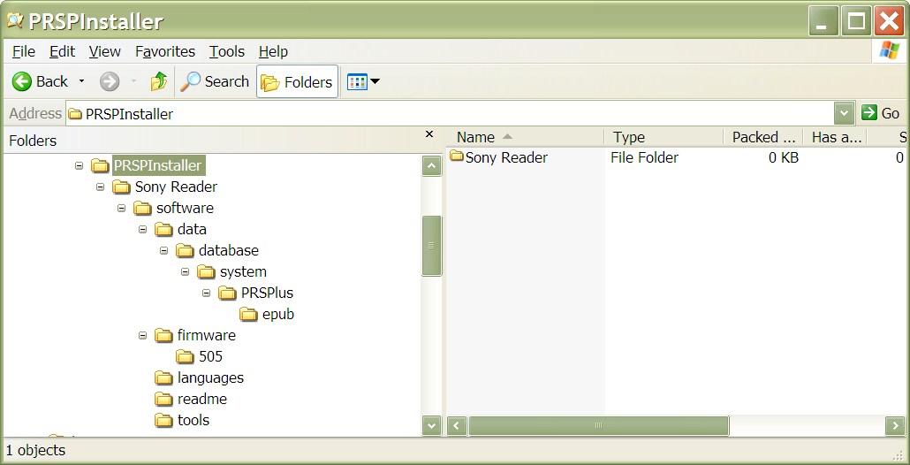Select the firmware folder in tree
The image size is (910, 465).
[206, 336]
